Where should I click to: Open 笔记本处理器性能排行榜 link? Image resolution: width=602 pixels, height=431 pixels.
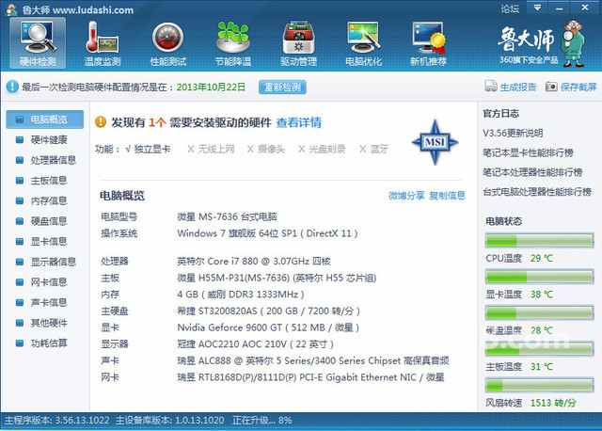[x=532, y=172]
